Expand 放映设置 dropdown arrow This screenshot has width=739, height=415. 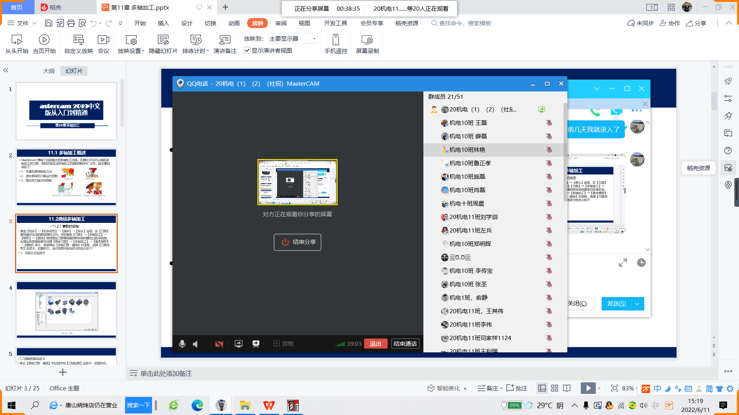143,51
